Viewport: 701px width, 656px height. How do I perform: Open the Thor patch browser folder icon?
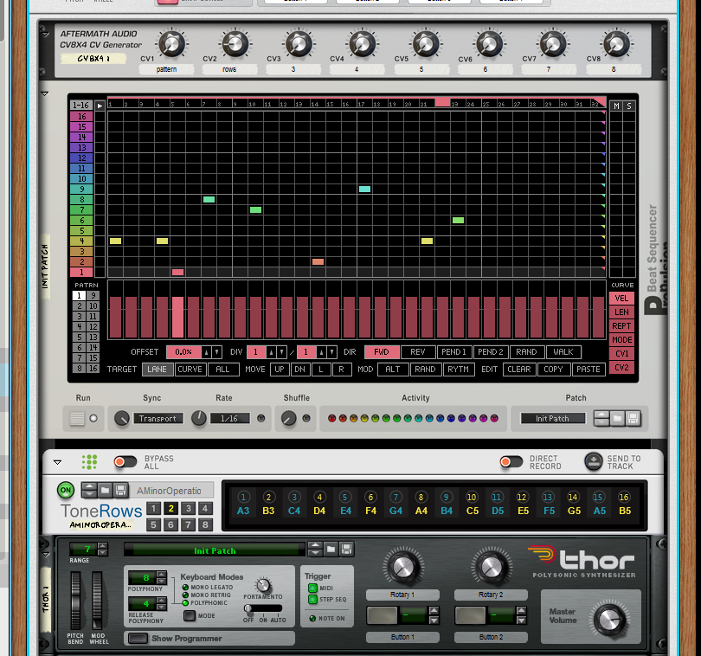(x=331, y=550)
